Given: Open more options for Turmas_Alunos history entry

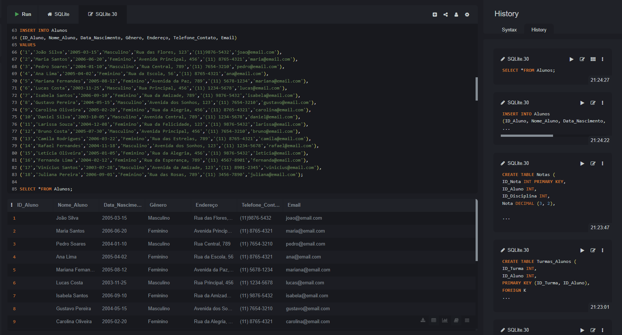Looking at the screenshot, I should pyautogui.click(x=602, y=250).
